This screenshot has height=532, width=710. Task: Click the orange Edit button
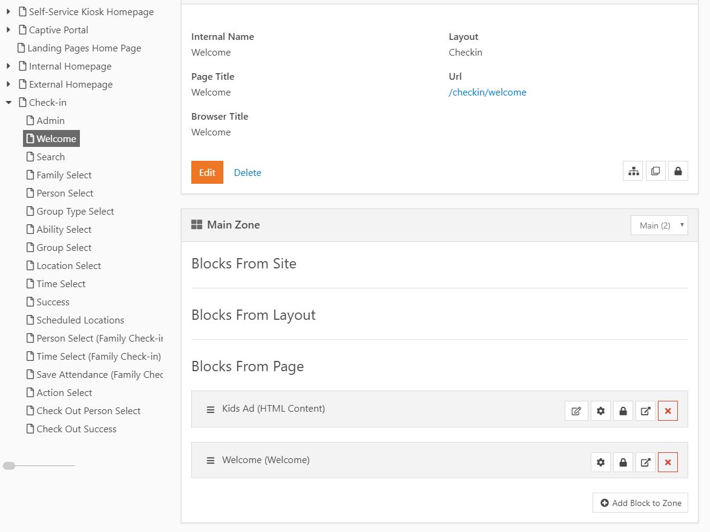207,172
